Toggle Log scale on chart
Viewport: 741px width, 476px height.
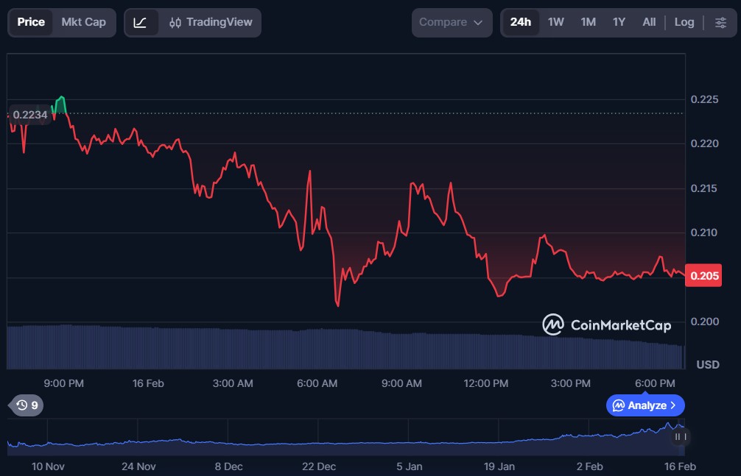tap(684, 22)
